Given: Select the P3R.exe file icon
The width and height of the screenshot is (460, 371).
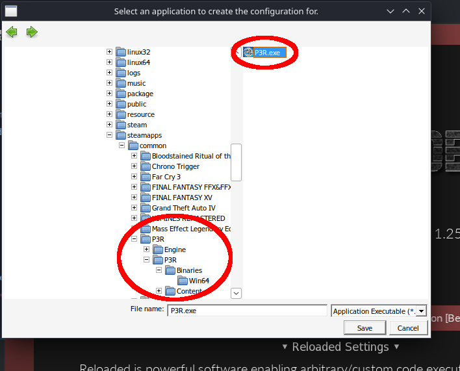Looking at the screenshot, I should click(248, 52).
